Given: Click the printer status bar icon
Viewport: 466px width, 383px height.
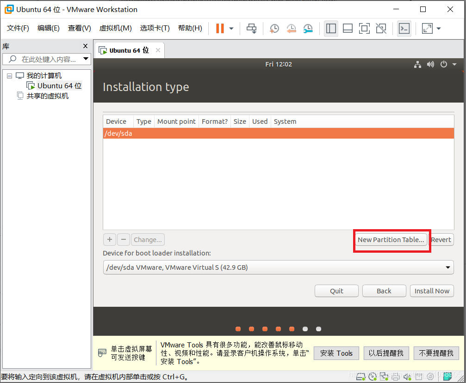Looking at the screenshot, I should pos(395,377).
